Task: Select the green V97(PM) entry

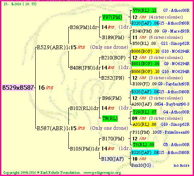Action: 112,18
